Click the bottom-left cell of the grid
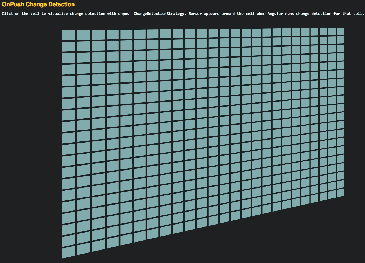The height and width of the screenshot is (263, 365). 69,252
